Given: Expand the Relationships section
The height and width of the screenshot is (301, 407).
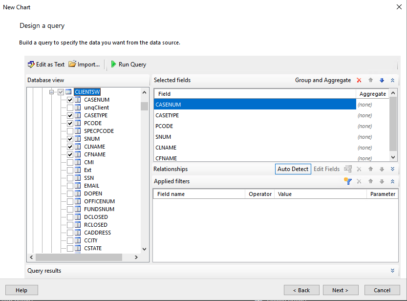Looking at the screenshot, I should [392, 169].
